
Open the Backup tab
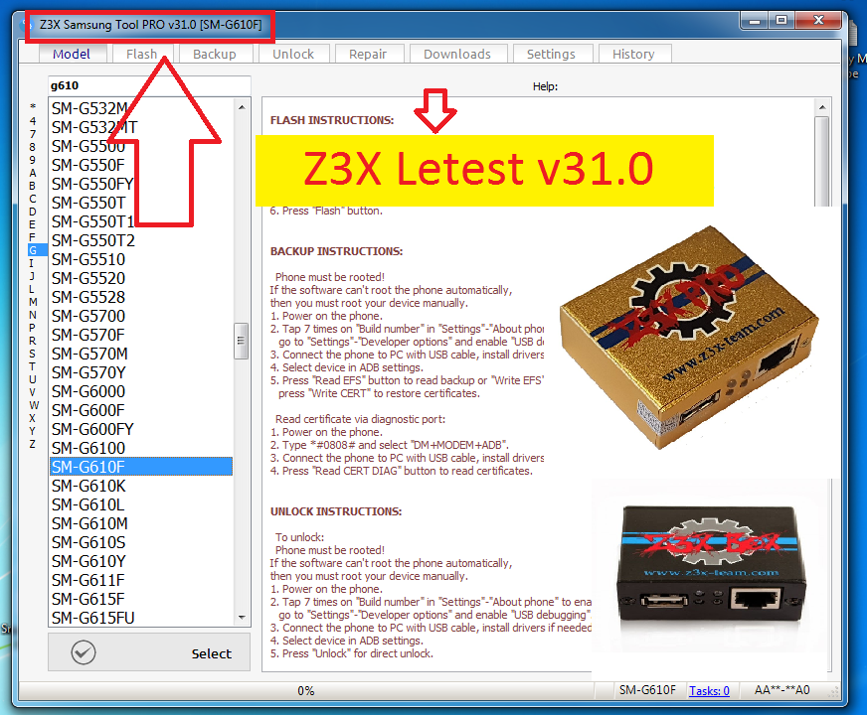(x=215, y=55)
